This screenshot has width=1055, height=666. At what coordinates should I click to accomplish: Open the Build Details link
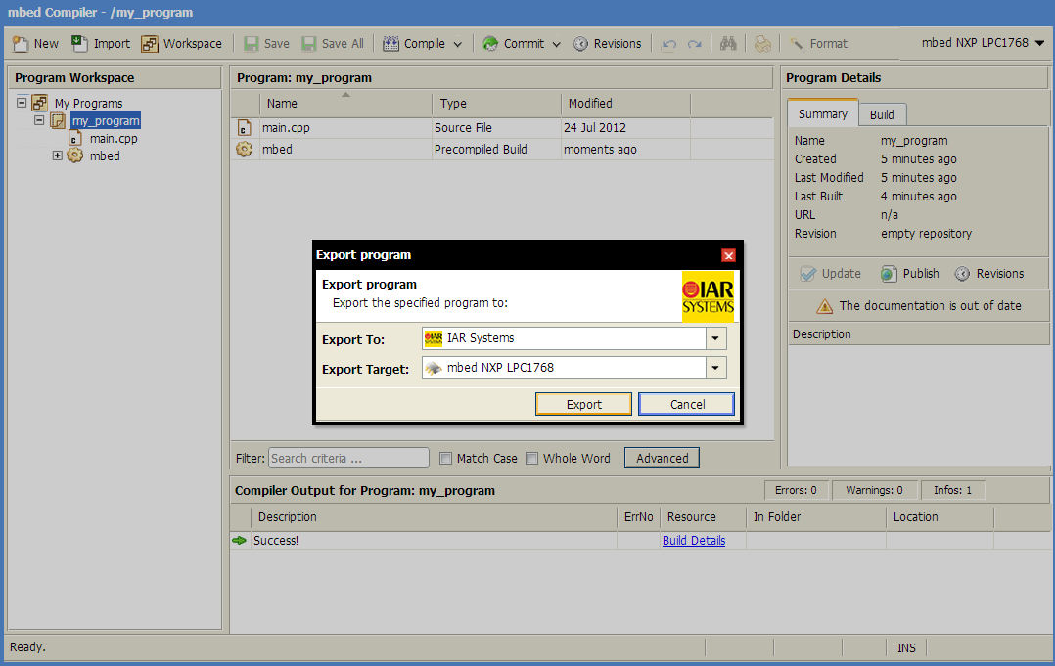coord(693,540)
